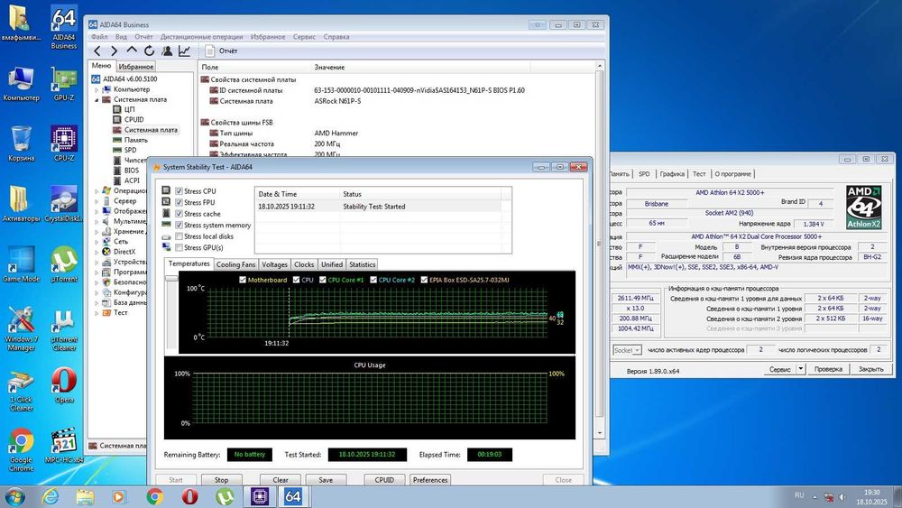Click the Stop button in Stability Test
The image size is (902, 508).
(x=222, y=480)
